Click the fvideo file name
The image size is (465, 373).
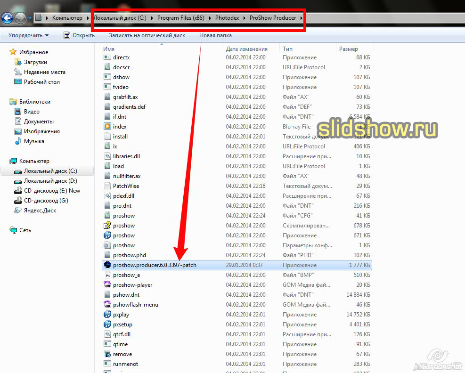pos(121,87)
